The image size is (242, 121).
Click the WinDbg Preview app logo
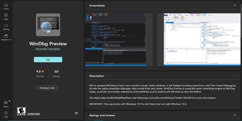coord(48,25)
